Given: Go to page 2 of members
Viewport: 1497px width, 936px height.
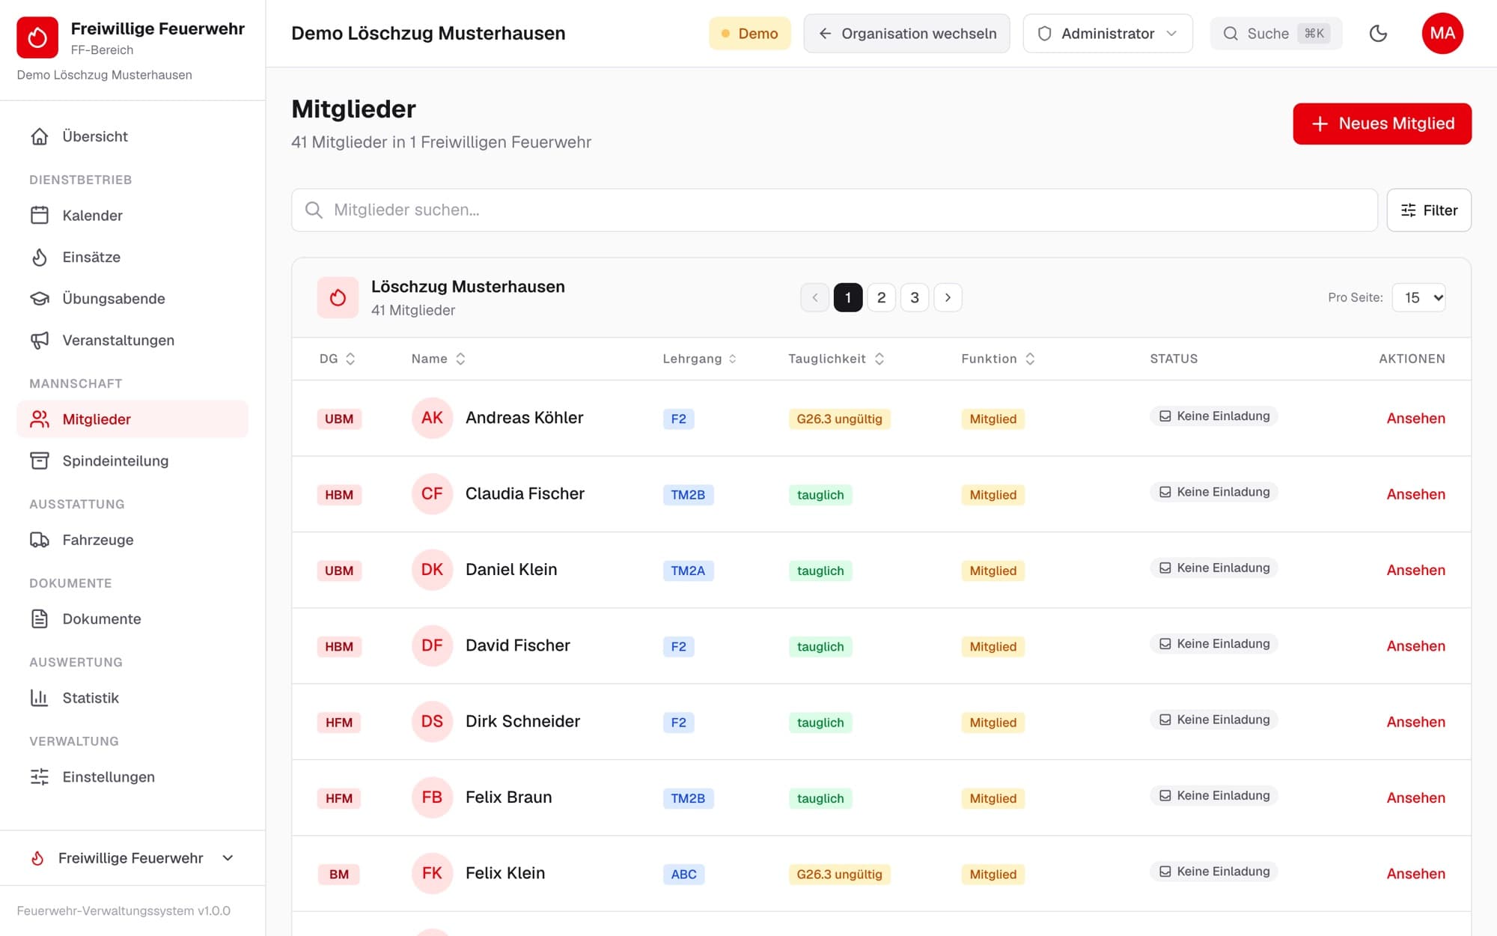Looking at the screenshot, I should click(881, 297).
